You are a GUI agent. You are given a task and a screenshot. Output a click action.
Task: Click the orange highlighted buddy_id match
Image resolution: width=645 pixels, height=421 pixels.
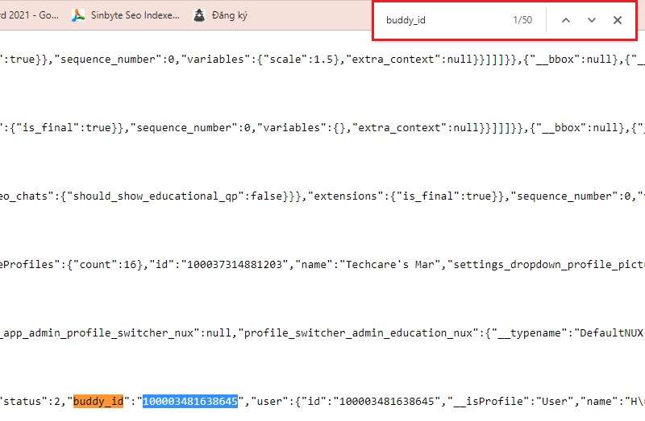coord(98,401)
